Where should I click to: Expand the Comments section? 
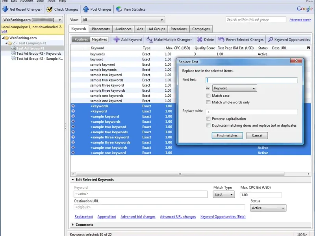pos(73,225)
